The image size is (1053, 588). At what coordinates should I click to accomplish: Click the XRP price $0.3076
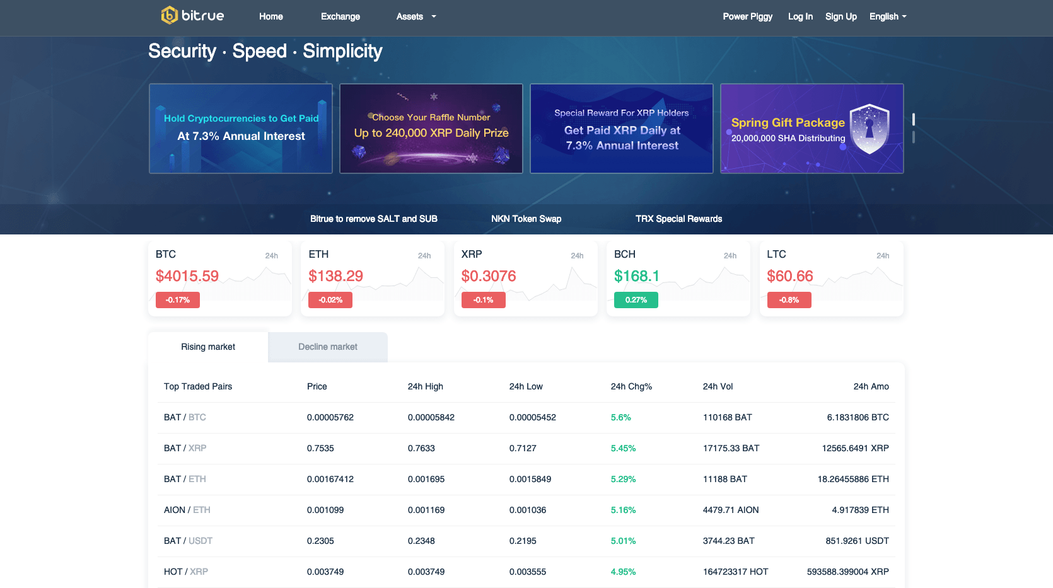489,276
